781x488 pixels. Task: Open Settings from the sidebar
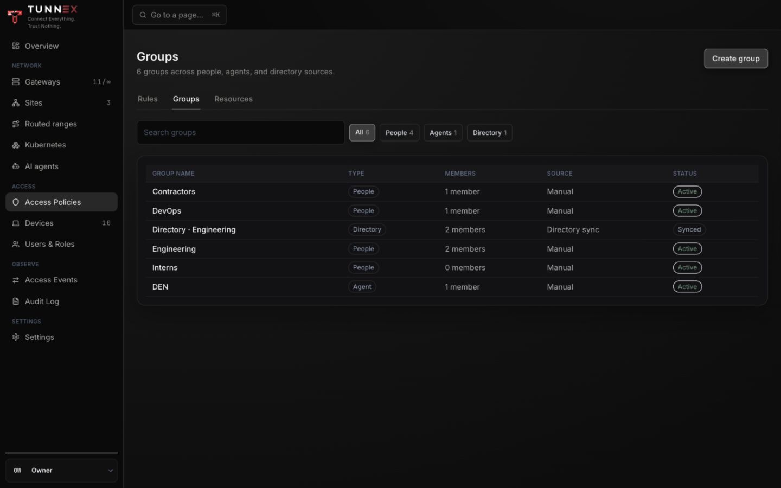click(x=61, y=337)
